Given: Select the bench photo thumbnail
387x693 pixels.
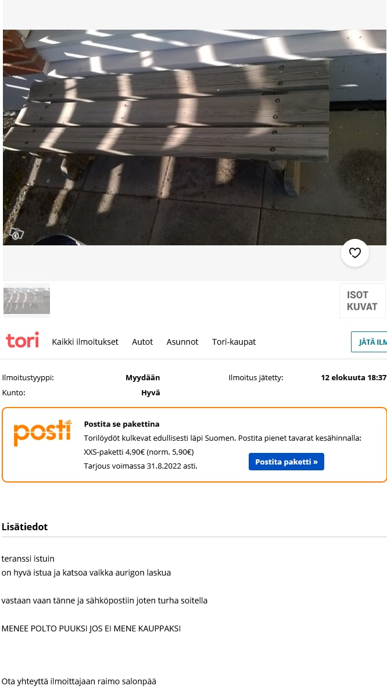Looking at the screenshot, I should [x=27, y=301].
